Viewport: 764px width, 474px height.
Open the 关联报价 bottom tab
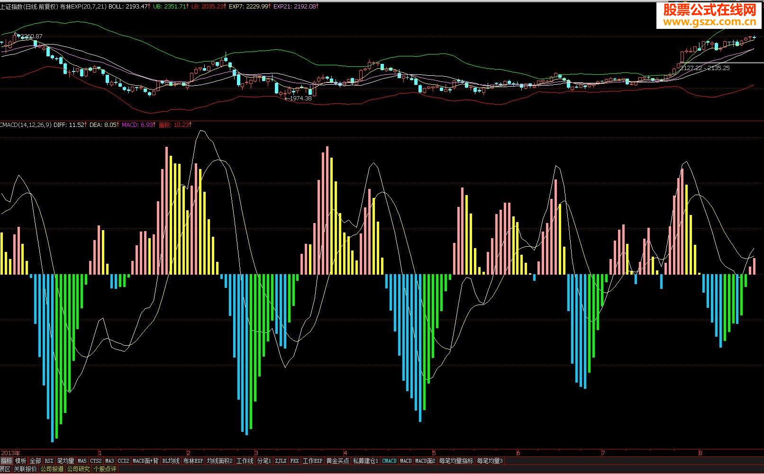pyautogui.click(x=26, y=469)
